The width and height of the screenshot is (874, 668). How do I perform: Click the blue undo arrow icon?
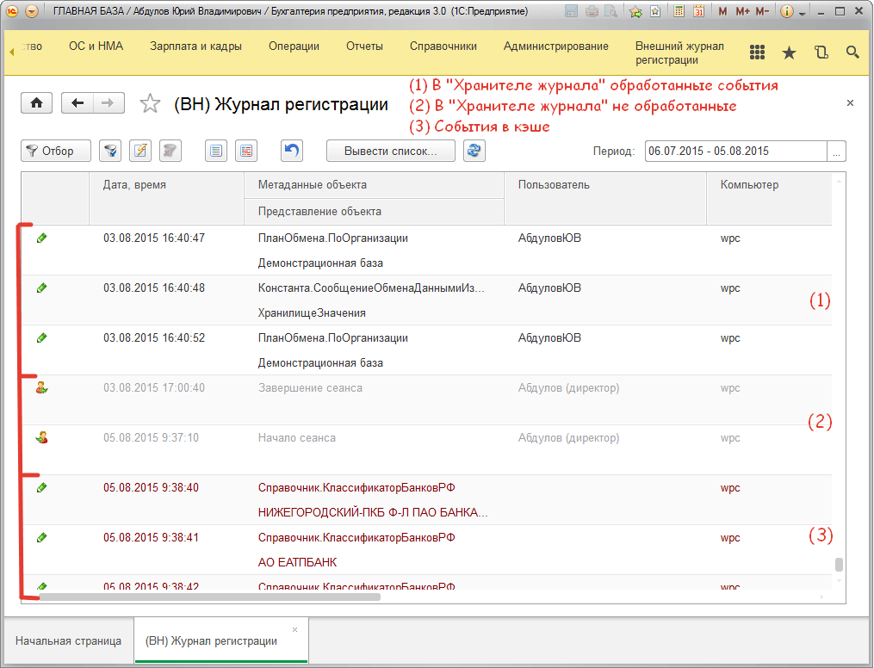(292, 151)
